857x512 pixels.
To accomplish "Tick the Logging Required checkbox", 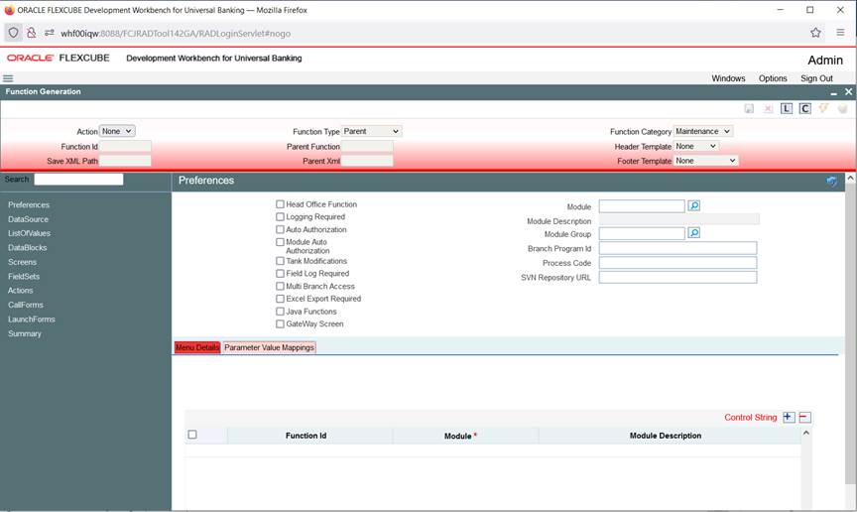I will [280, 216].
